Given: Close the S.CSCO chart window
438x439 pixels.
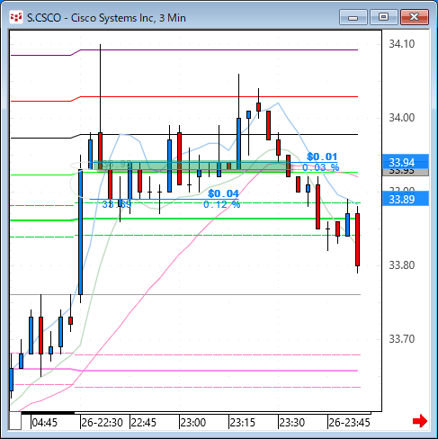Looking at the screenshot, I should coord(415,17).
